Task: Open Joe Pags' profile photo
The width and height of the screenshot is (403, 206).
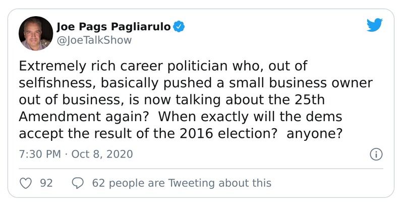Action: coord(36,33)
